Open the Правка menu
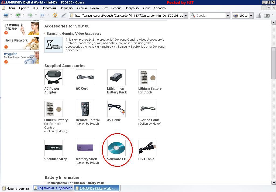The image size is (276, 192). 24,8
